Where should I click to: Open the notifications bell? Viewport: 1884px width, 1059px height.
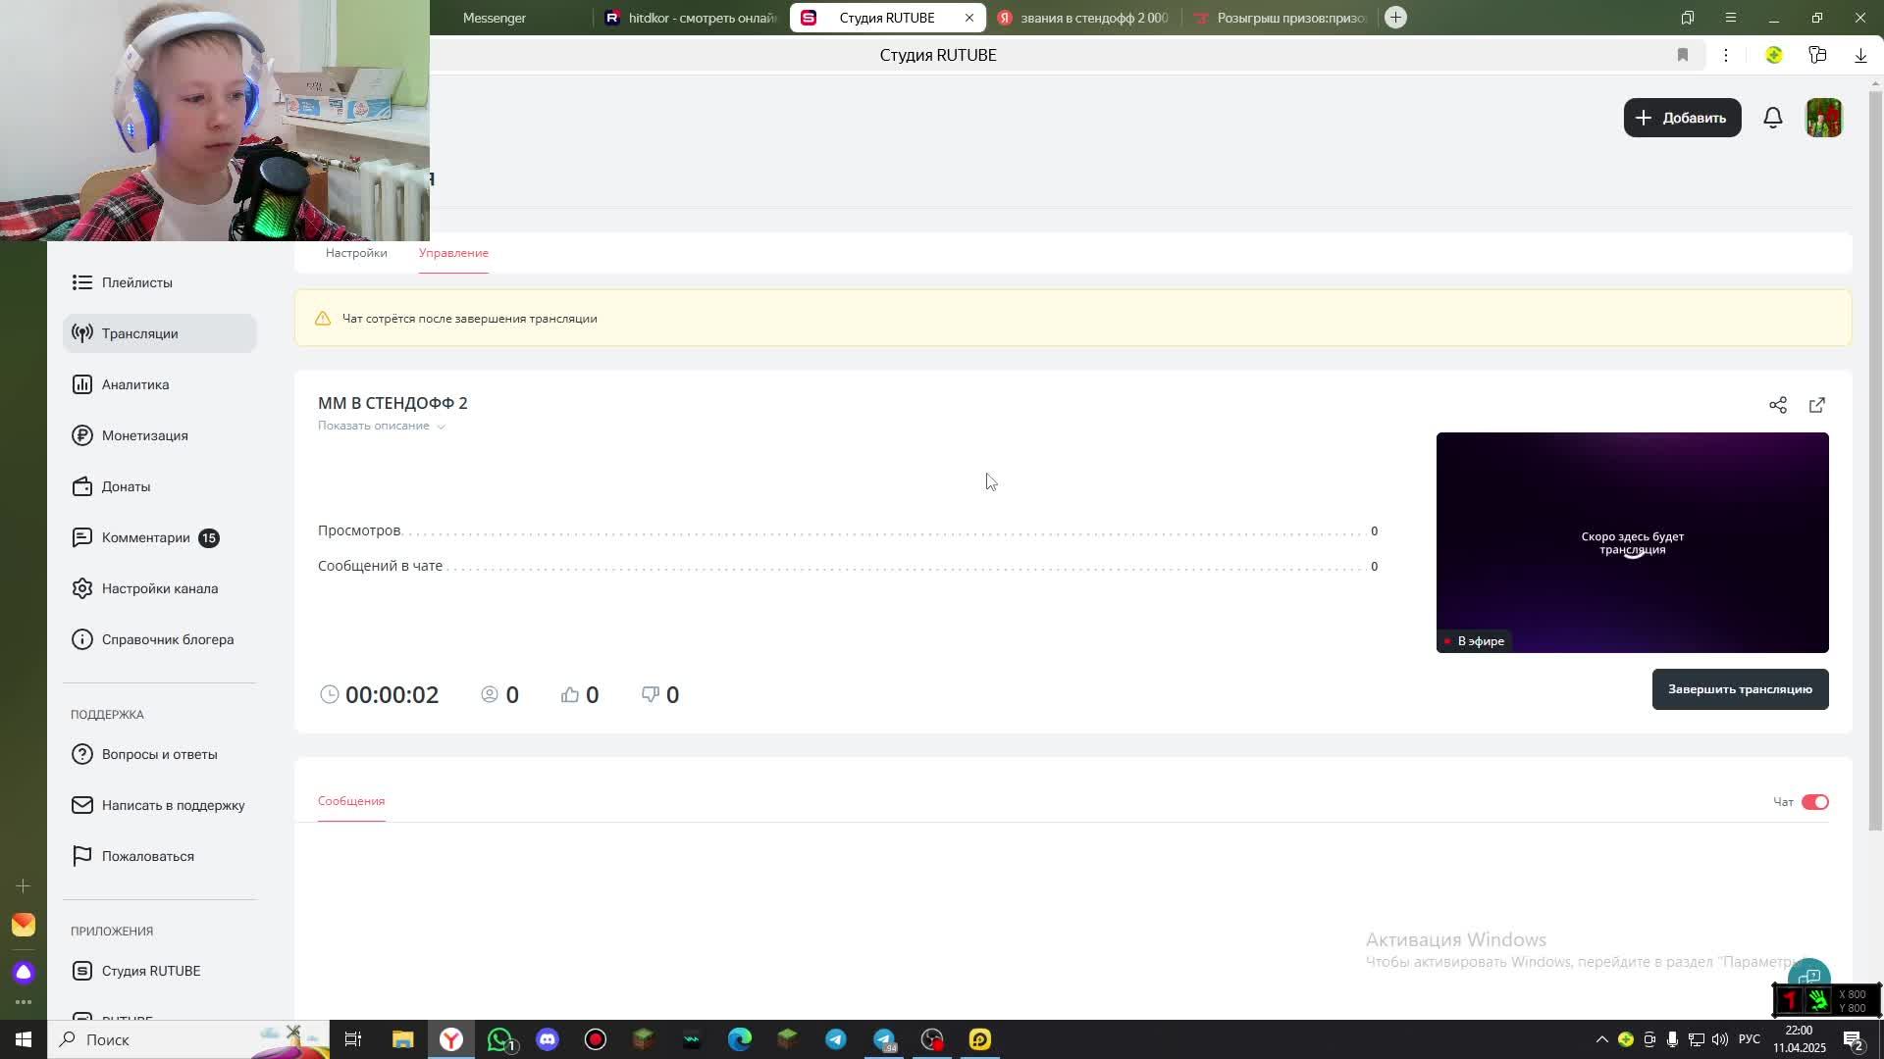coord(1772,118)
